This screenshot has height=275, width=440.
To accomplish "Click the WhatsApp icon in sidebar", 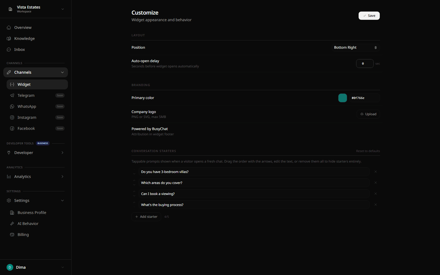I will 12,106.
